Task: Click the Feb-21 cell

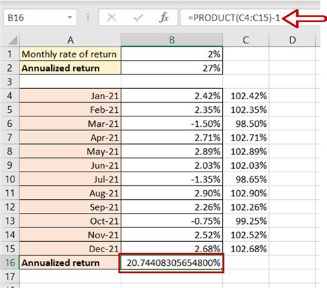Action: 70,110
